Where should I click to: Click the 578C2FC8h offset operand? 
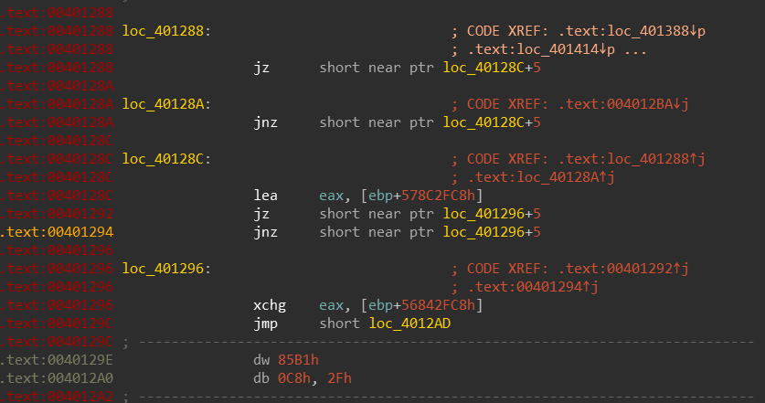click(x=438, y=196)
